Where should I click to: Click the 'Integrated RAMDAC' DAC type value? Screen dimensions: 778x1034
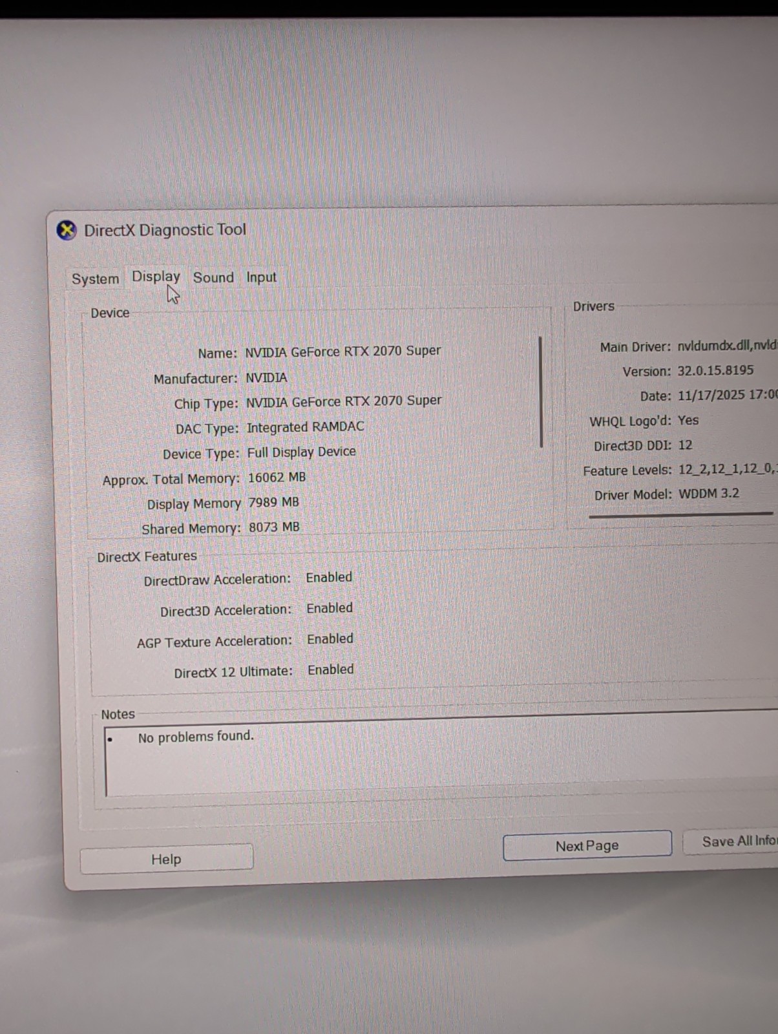tap(305, 427)
